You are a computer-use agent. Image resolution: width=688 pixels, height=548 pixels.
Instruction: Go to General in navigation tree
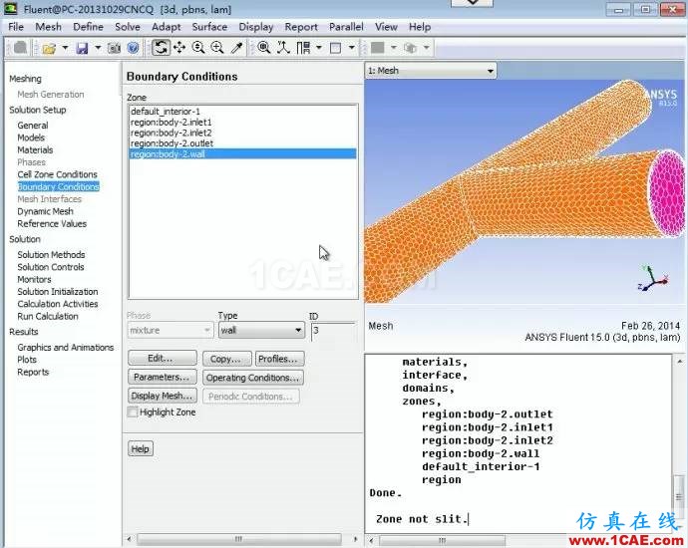pyautogui.click(x=33, y=126)
